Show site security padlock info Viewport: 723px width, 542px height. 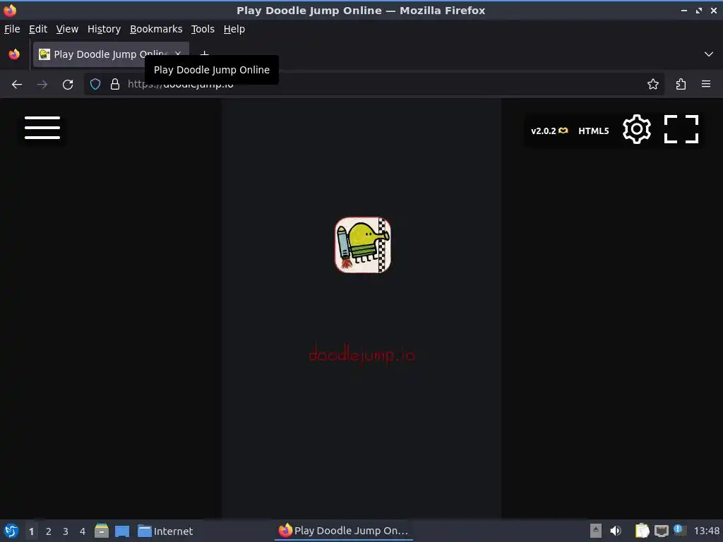[115, 85]
